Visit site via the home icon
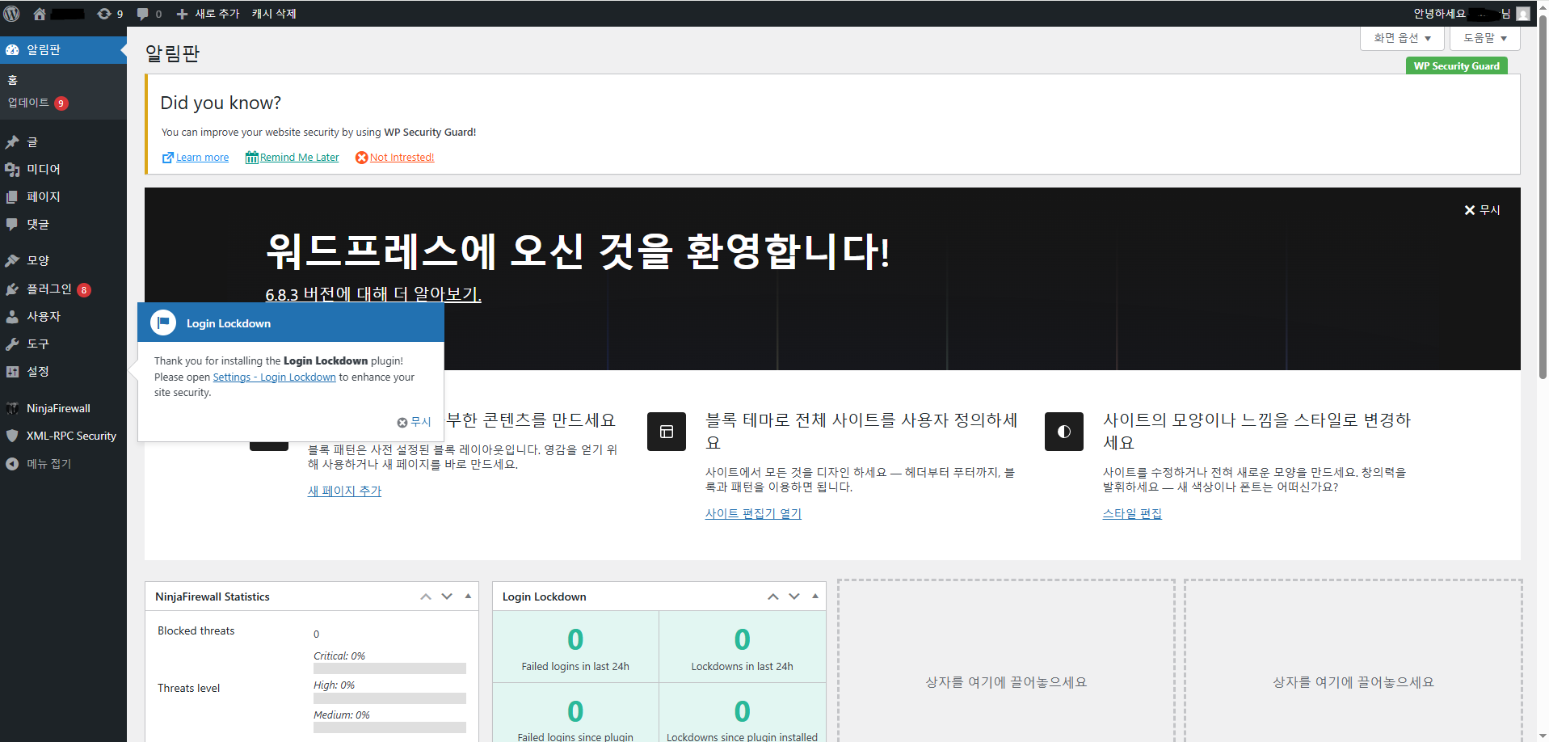 (x=39, y=14)
